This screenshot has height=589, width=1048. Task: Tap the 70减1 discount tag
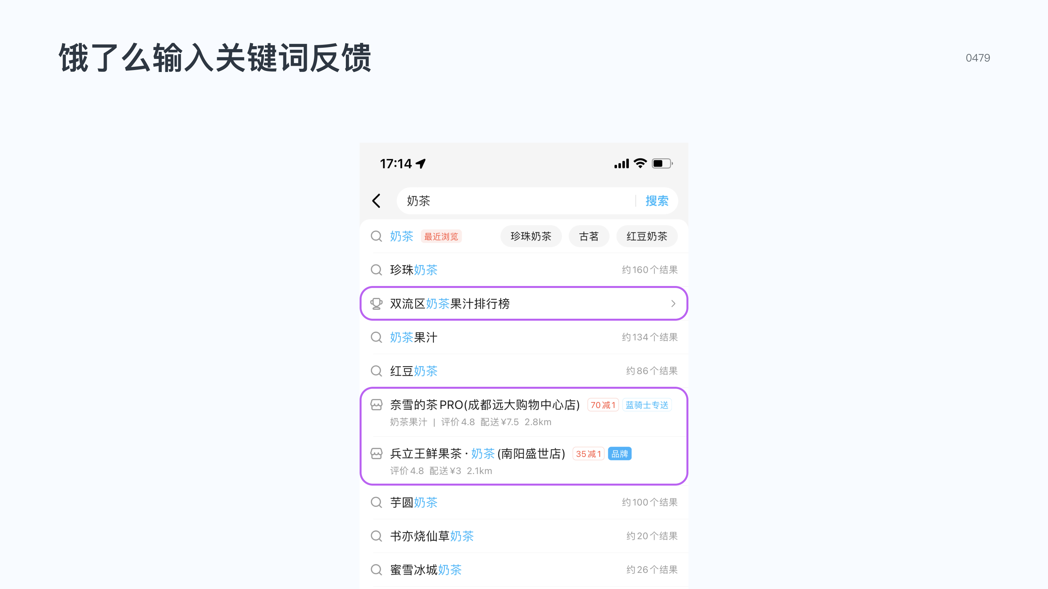tap(603, 405)
